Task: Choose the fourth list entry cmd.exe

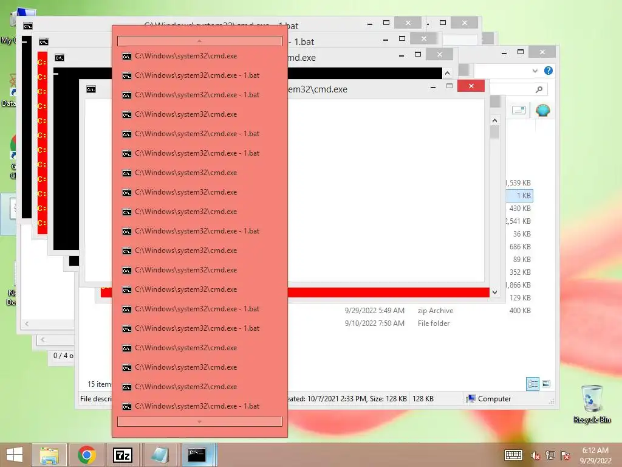Action: (x=200, y=114)
